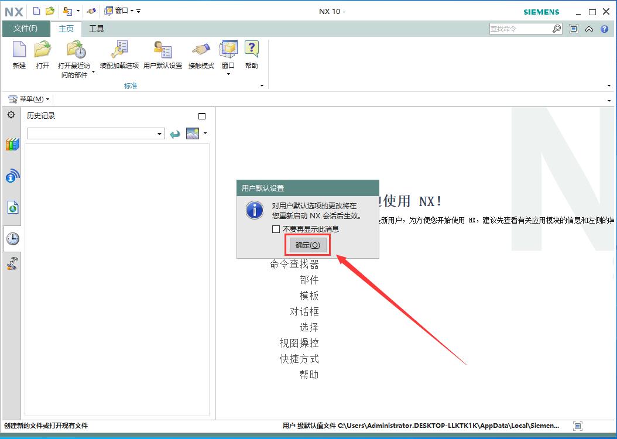Enable Touch Mode (接触模式)

[x=201, y=50]
